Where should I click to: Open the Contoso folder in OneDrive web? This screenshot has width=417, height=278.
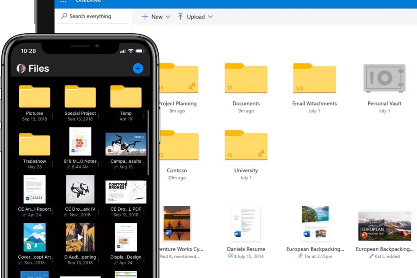point(179,145)
